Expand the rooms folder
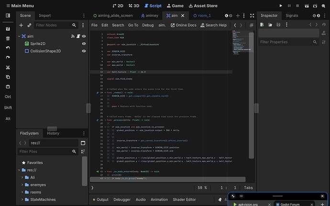This screenshot has width=330, height=206. (x=22, y=192)
